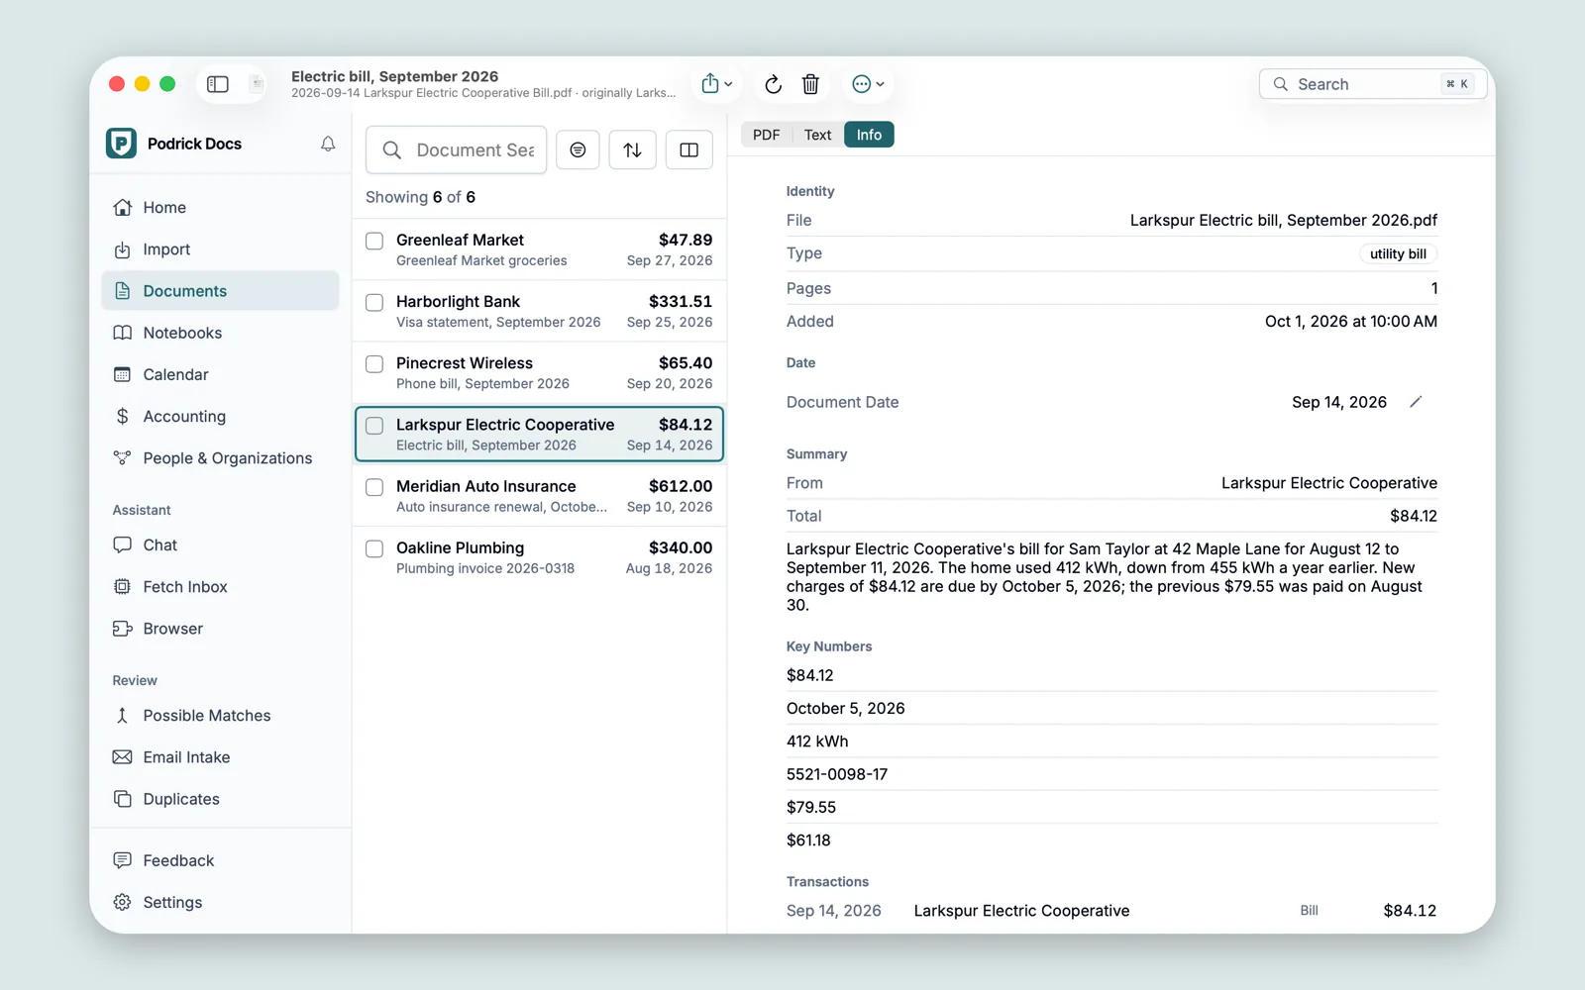
Task: Click the file name Larkspur Electric bill, September 2026.pdf
Action: point(1283,220)
